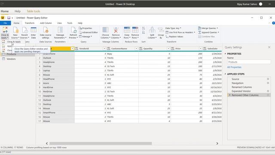Image resolution: width=275 pixels, height=155 pixels.
Task: Open the Advanced Editor
Action: [89, 32]
